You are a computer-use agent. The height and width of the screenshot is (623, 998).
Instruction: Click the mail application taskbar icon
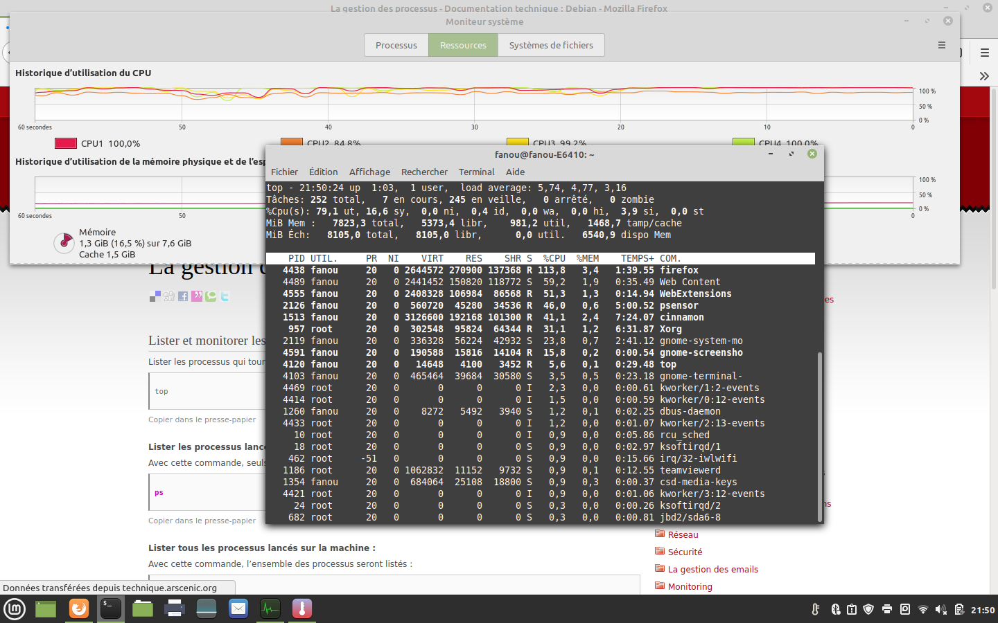click(x=238, y=609)
